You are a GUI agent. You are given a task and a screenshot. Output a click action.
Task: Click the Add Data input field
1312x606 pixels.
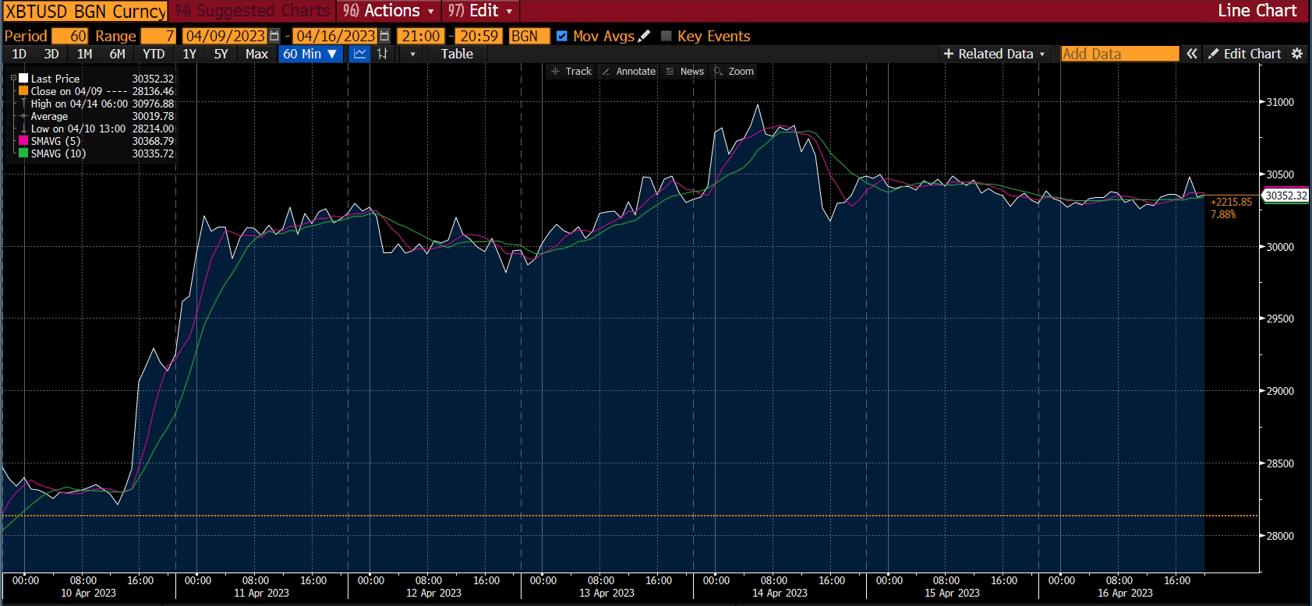1119,54
